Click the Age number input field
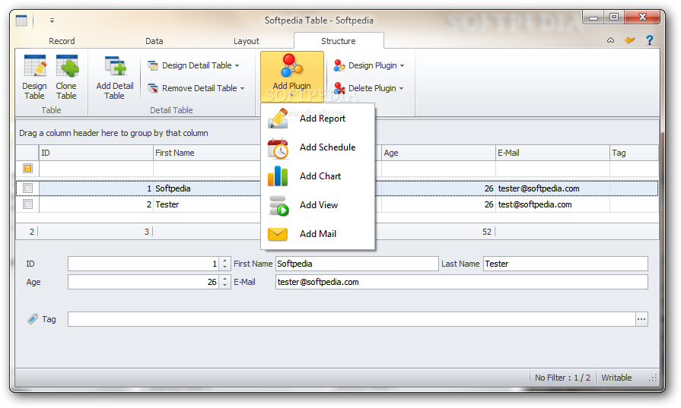The width and height of the screenshot is (681, 408). pyautogui.click(x=144, y=282)
